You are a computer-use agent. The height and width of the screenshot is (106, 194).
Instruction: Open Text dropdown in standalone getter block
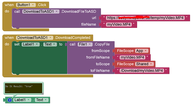click(42, 100)
